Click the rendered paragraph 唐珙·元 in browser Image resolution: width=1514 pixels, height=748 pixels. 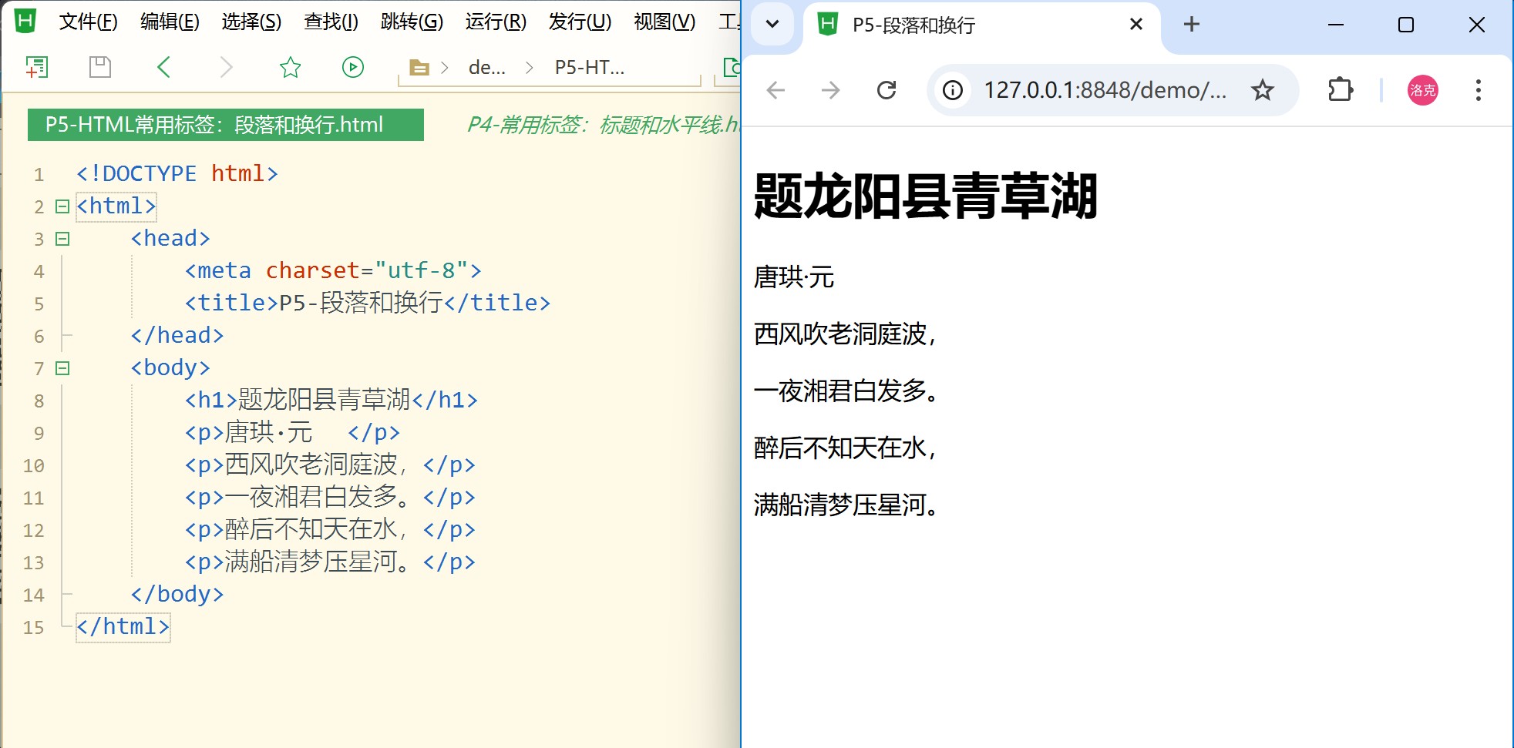point(794,277)
